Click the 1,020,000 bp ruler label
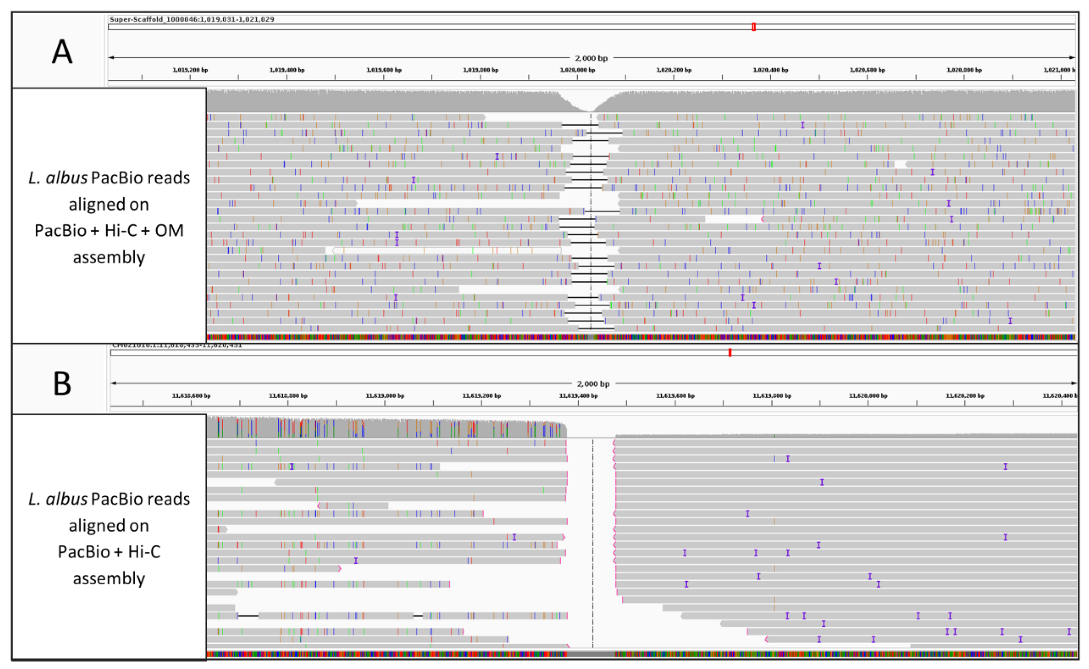 tap(577, 70)
